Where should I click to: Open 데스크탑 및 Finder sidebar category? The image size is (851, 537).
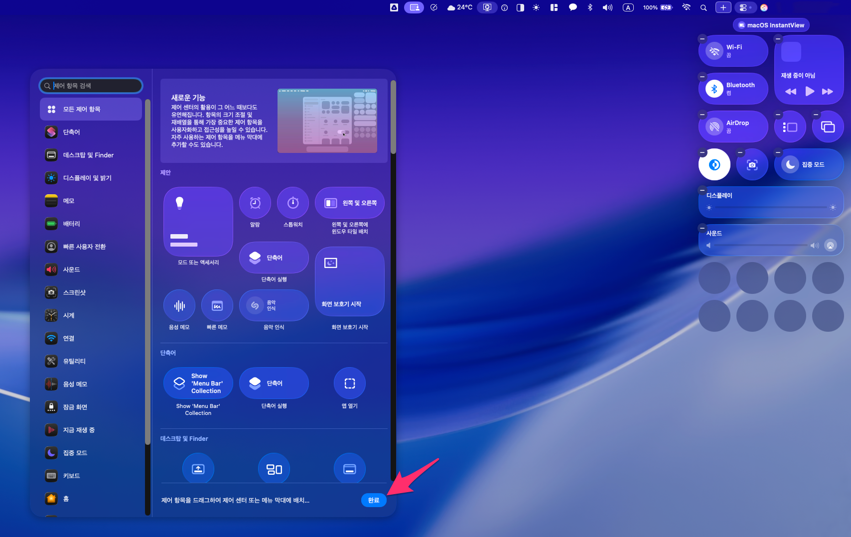[91, 155]
